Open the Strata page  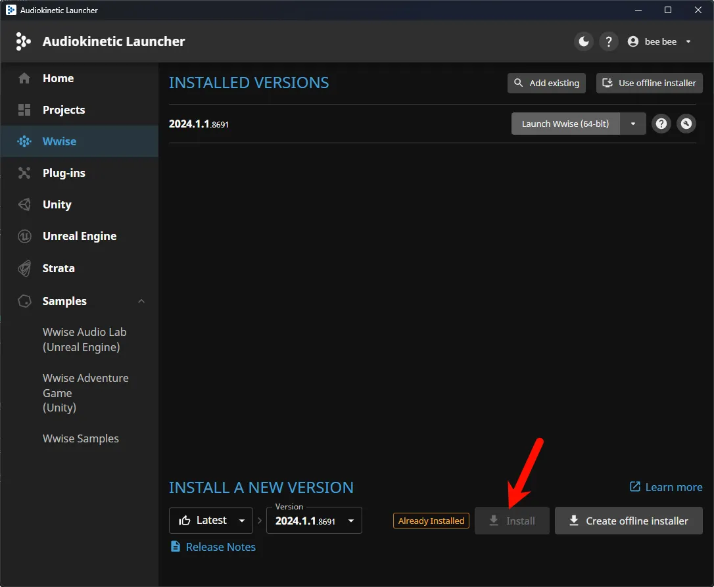pyautogui.click(x=59, y=268)
